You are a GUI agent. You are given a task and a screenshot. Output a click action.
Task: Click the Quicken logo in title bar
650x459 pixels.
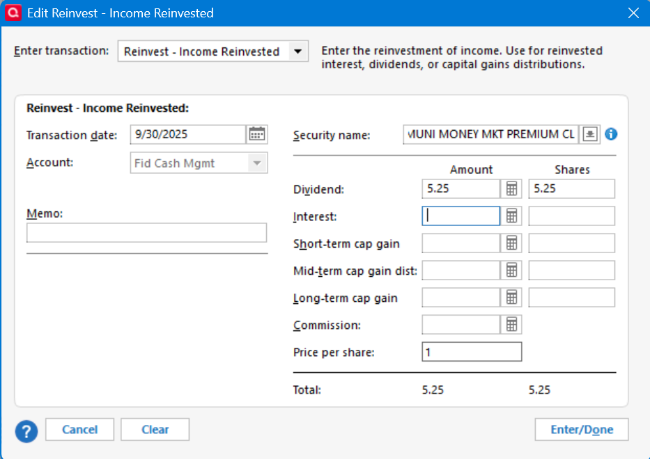13,13
